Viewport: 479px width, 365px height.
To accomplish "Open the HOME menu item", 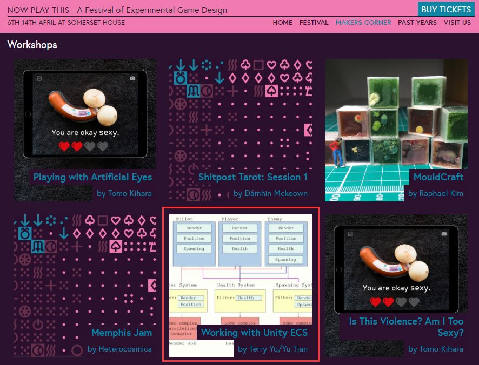I will (282, 23).
